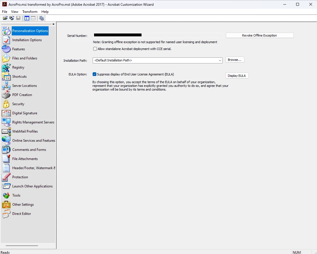Click the 'Note: Granting offline exception' text
The width and height of the screenshot is (317, 254).
tap(155, 42)
